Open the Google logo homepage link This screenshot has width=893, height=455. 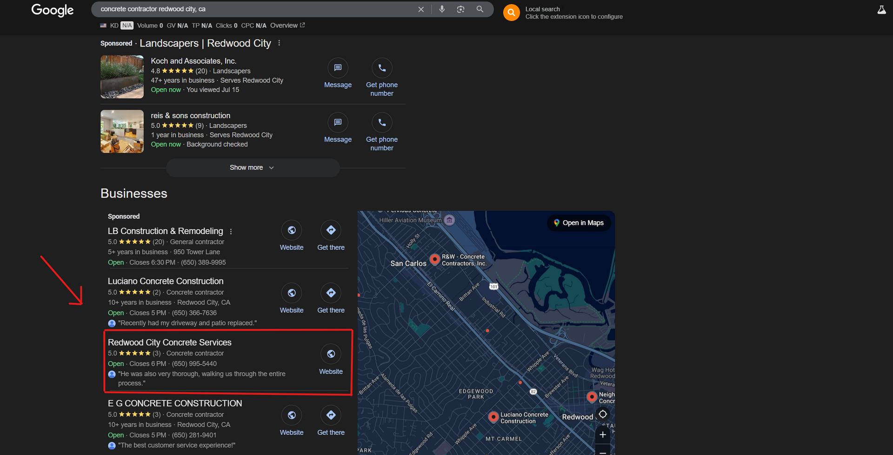53,10
